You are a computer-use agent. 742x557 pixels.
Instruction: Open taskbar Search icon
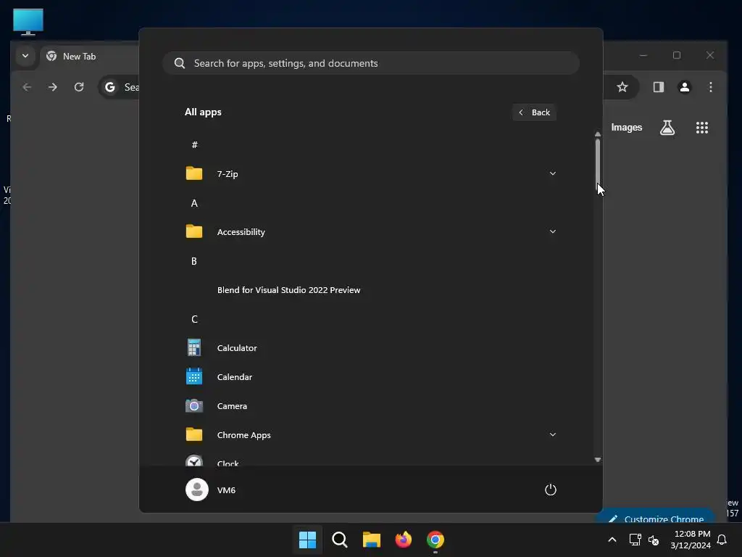tap(339, 540)
